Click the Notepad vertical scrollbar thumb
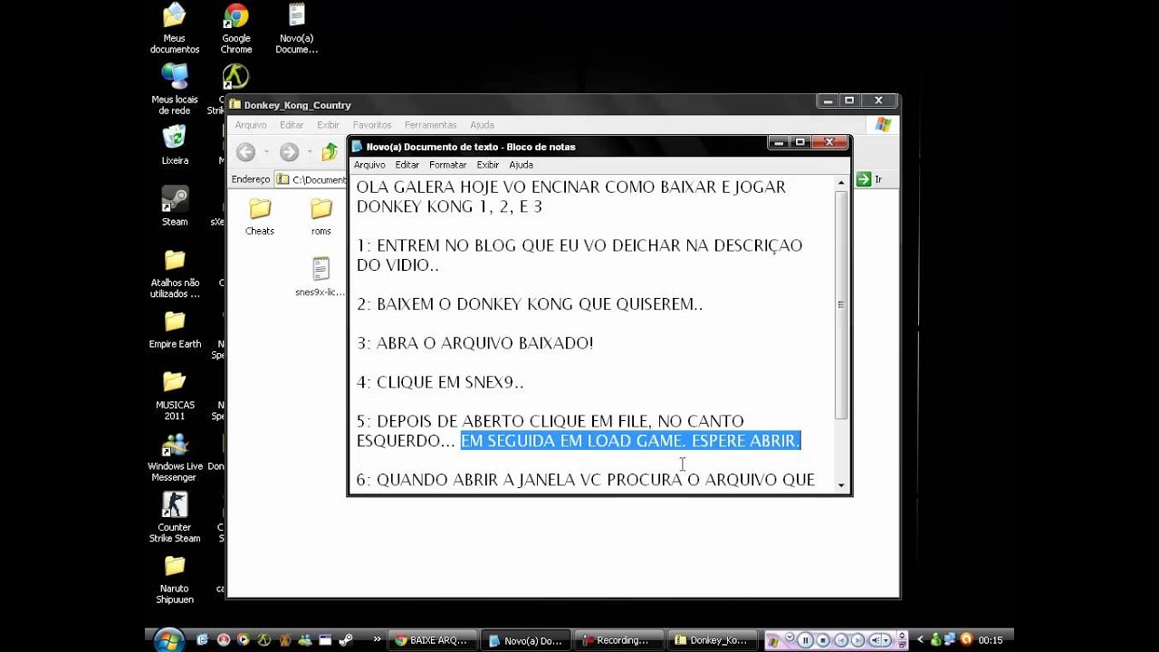 [841, 304]
